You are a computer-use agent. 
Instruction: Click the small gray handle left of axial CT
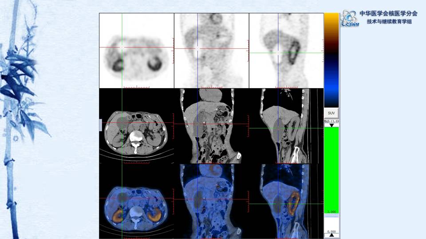[101, 125]
